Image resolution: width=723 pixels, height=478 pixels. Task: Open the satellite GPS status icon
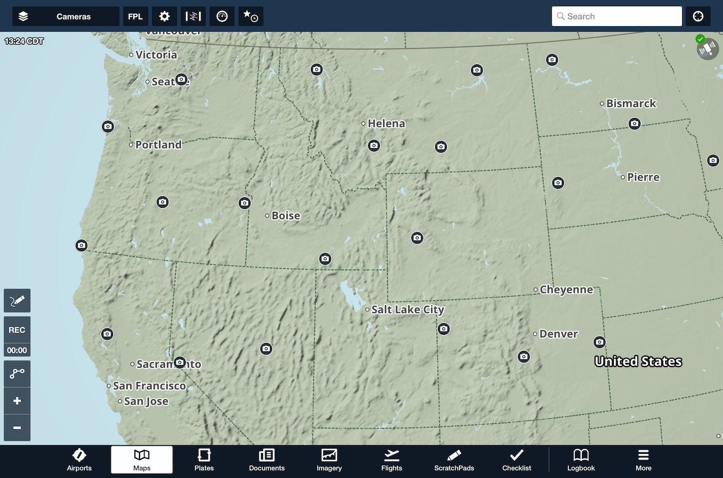(707, 49)
